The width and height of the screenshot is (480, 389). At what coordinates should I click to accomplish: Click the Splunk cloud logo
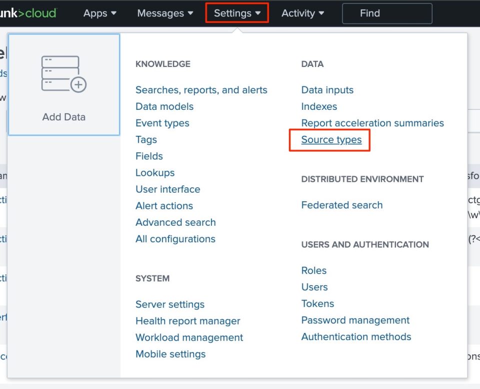pyautogui.click(x=27, y=13)
